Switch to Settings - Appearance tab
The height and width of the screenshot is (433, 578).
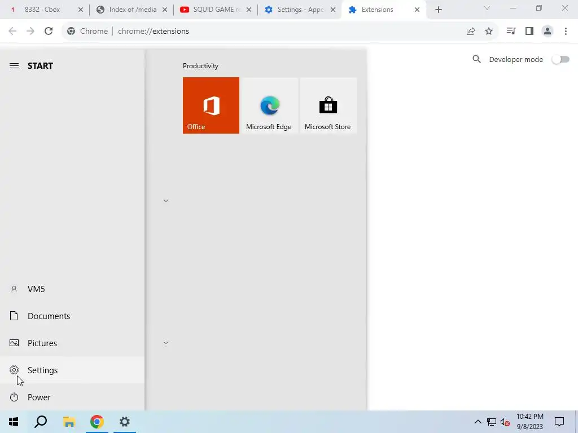[300, 10]
